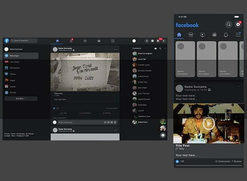Click the Jean Paul Gaudreault post image
This screenshot has width=247, height=181.
[85, 72]
